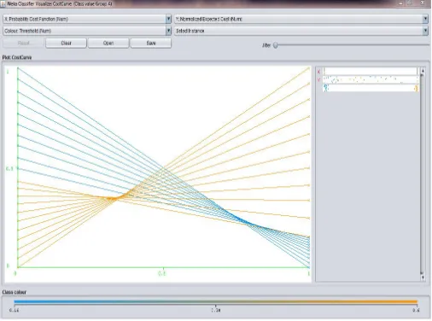
Task: Click the 0.5 tick label on the vertical axis
Action: (9, 168)
